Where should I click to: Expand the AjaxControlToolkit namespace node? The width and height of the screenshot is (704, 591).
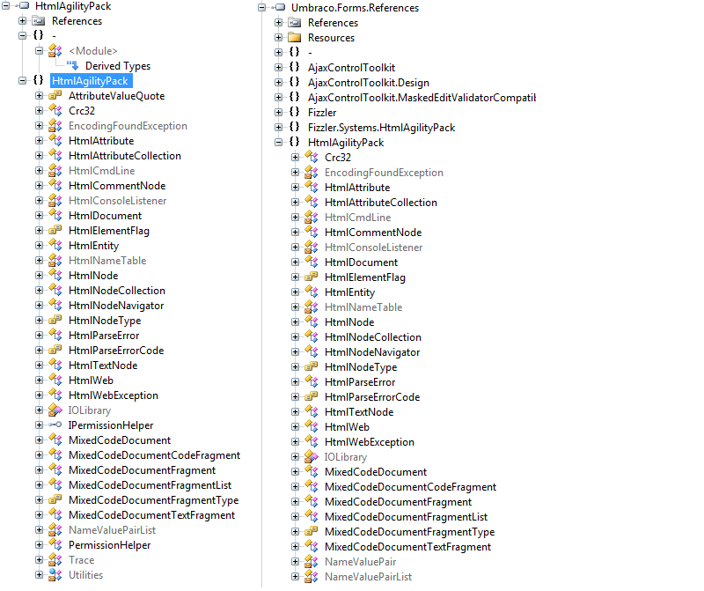point(278,68)
